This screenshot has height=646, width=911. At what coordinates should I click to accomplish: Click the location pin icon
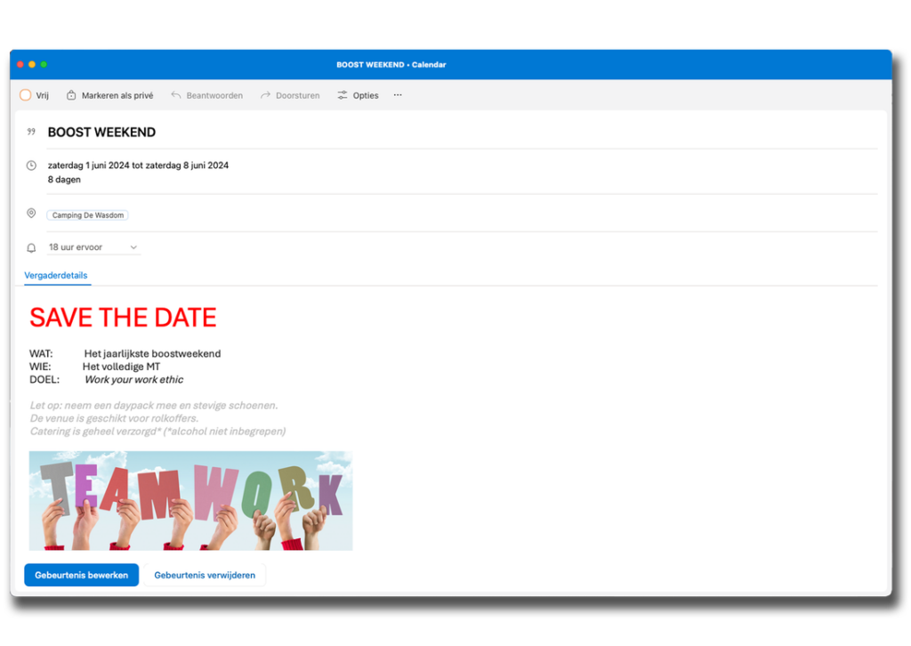(31, 214)
